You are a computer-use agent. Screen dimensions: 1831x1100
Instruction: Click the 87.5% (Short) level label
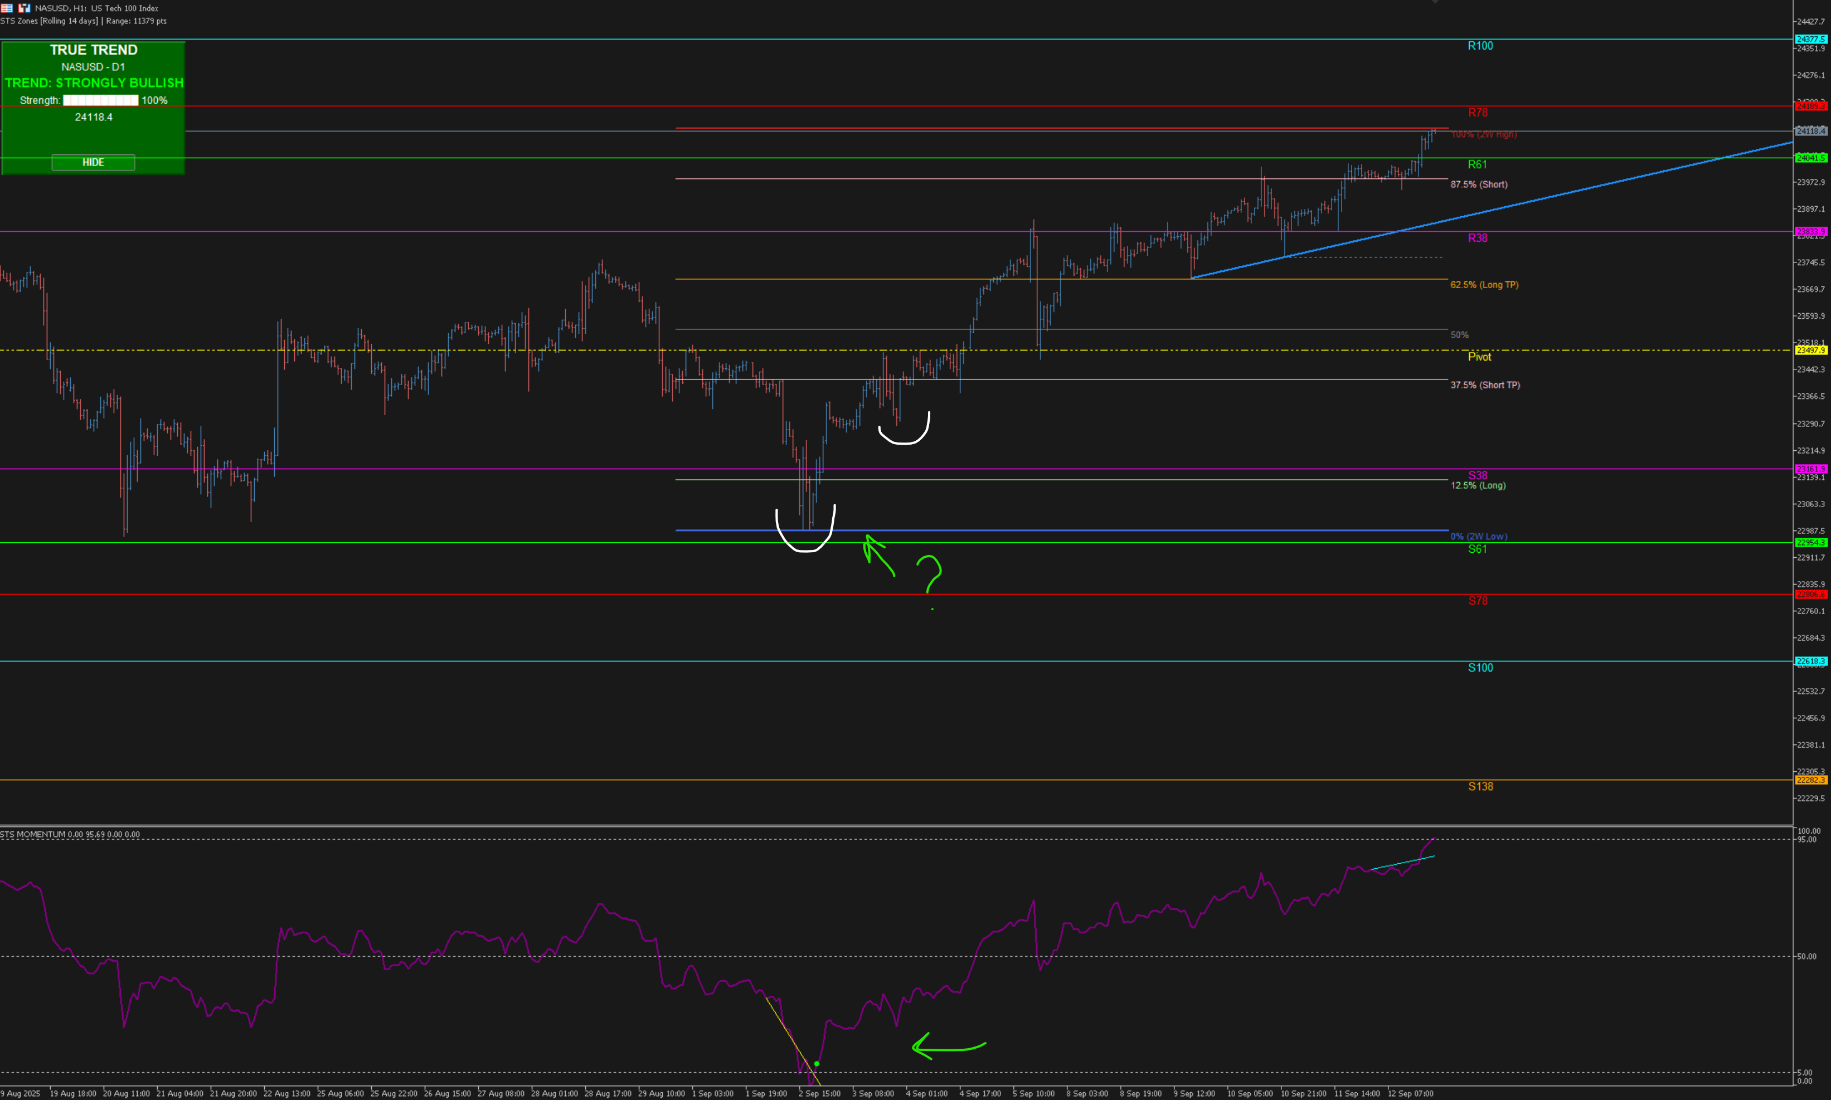pos(1478,184)
